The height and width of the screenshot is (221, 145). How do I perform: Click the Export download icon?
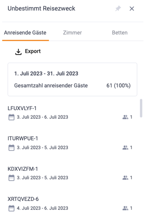(18, 52)
